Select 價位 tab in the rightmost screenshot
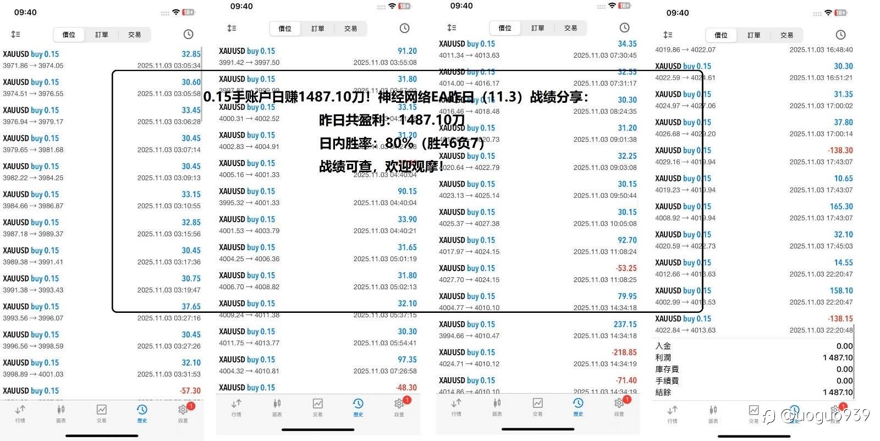Screen dimensions: 880x441 click(x=721, y=35)
